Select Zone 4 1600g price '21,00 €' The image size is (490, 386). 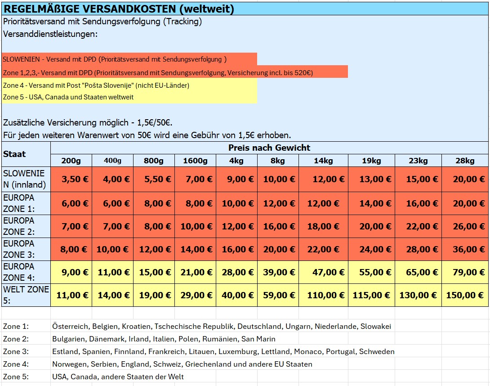tap(195, 272)
